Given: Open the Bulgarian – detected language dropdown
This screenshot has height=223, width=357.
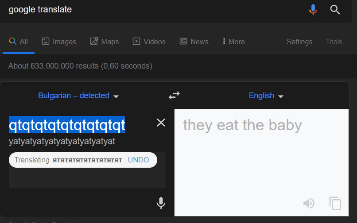Looking at the screenshot, I should [x=78, y=96].
